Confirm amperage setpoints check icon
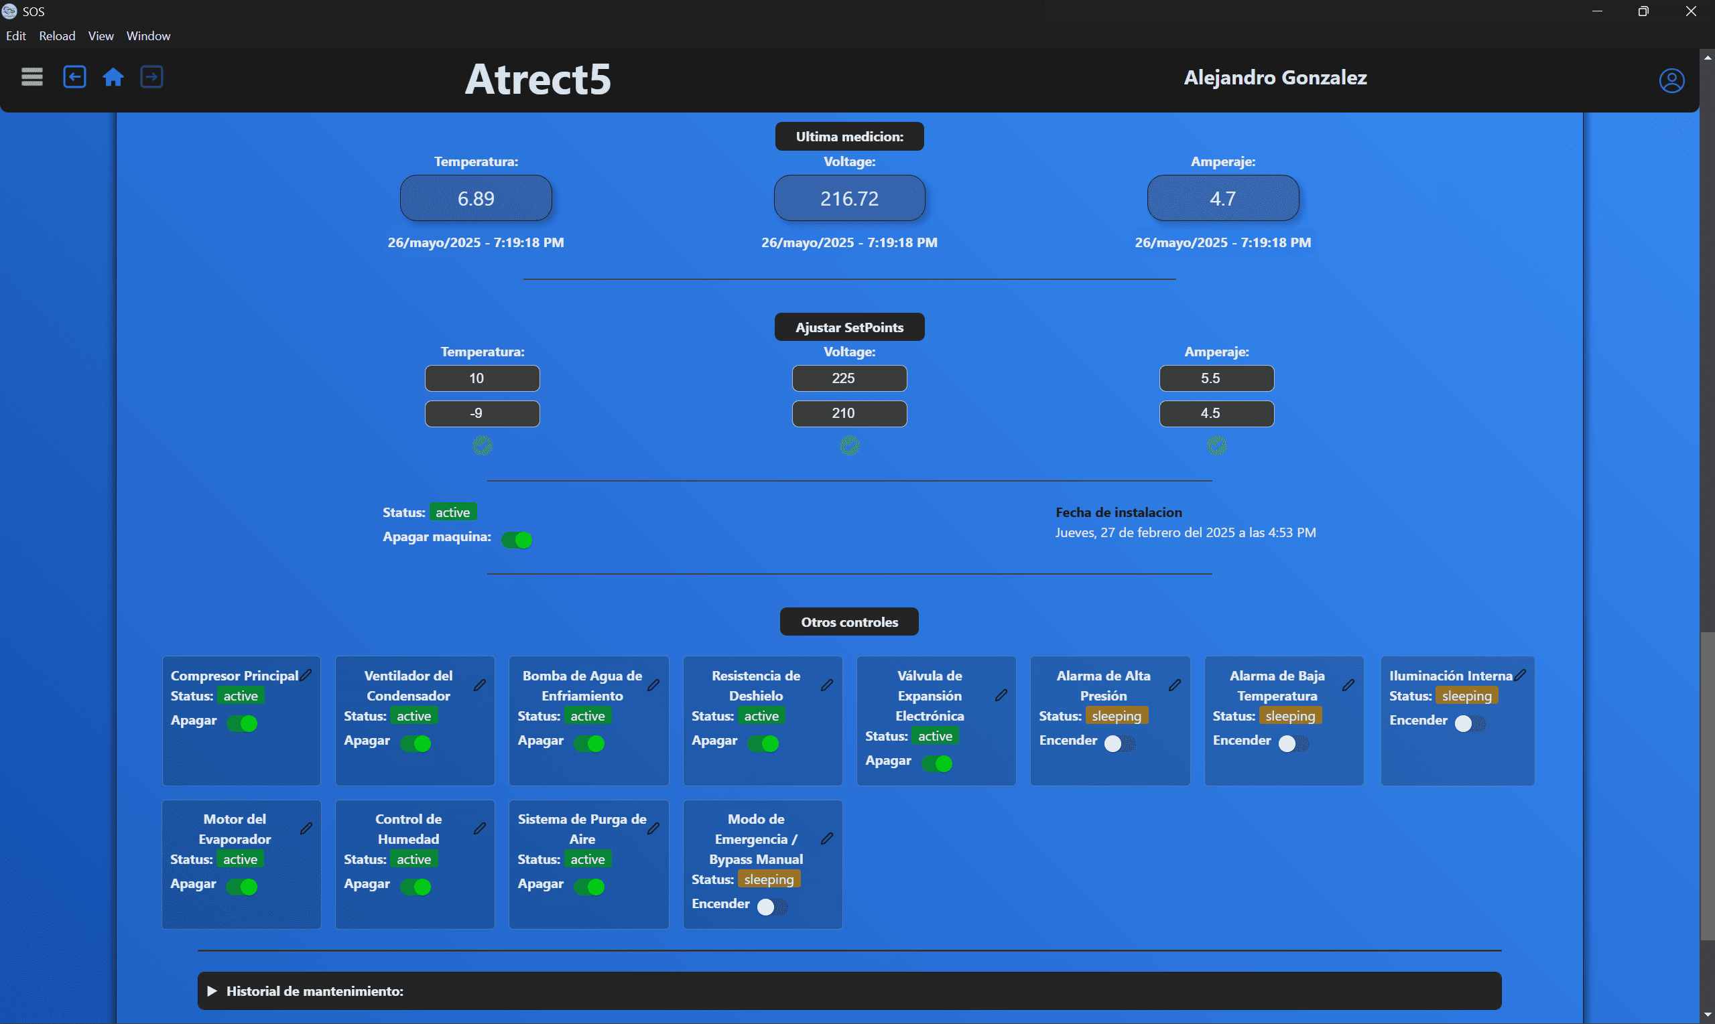The width and height of the screenshot is (1715, 1024). 1216,446
